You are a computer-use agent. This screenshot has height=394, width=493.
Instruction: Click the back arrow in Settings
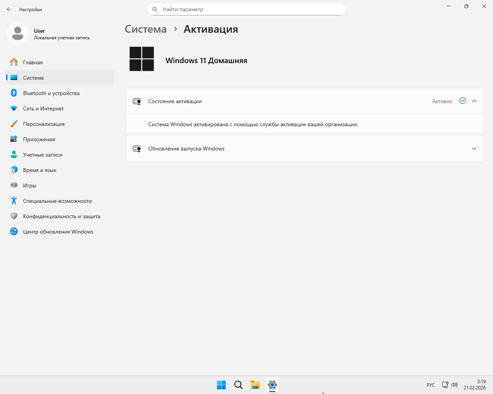click(9, 9)
